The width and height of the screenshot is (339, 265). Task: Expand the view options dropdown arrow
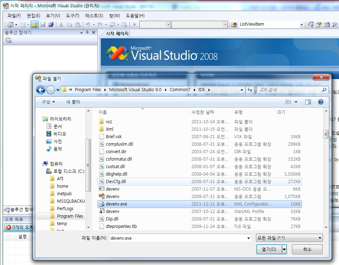tap(296, 102)
